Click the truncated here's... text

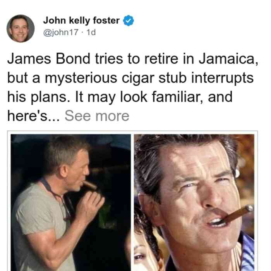pyautogui.click(x=34, y=116)
